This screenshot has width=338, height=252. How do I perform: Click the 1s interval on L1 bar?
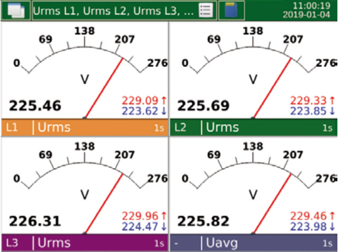point(159,128)
